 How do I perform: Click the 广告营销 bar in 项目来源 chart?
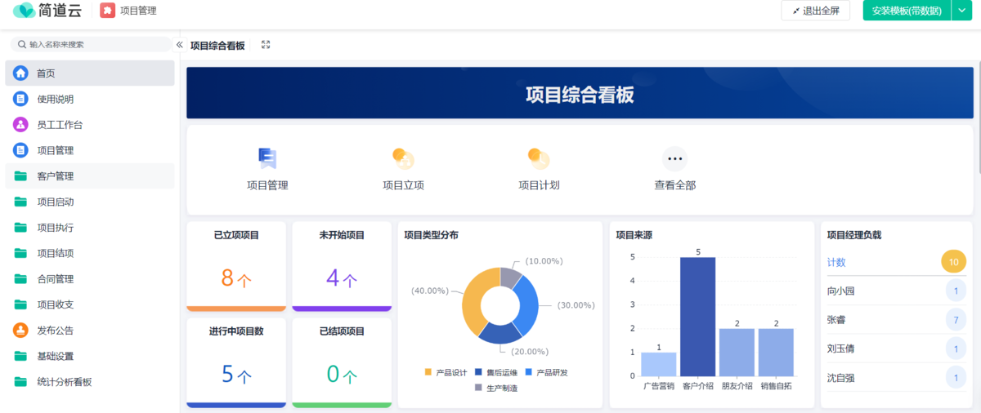[658, 364]
